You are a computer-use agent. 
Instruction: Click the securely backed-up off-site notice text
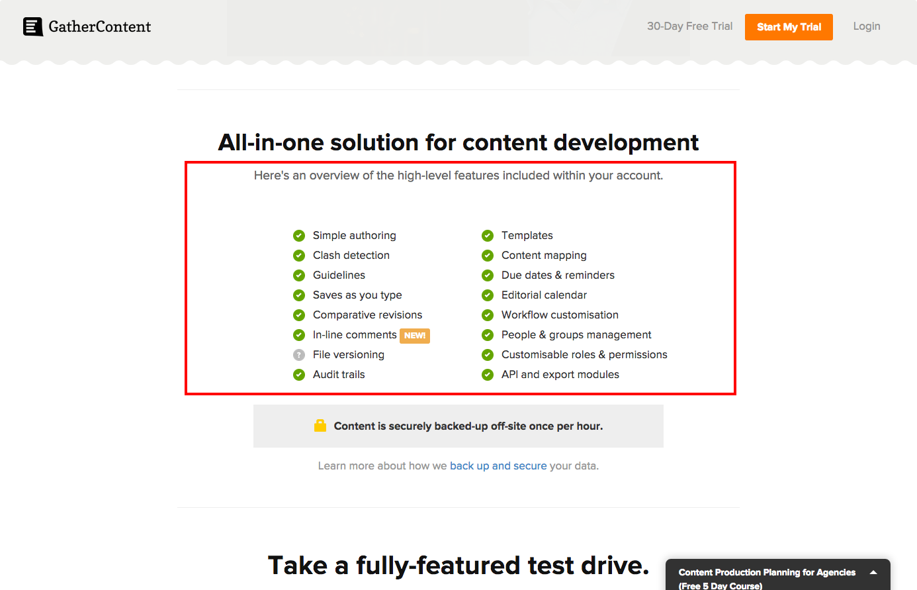[x=468, y=426]
